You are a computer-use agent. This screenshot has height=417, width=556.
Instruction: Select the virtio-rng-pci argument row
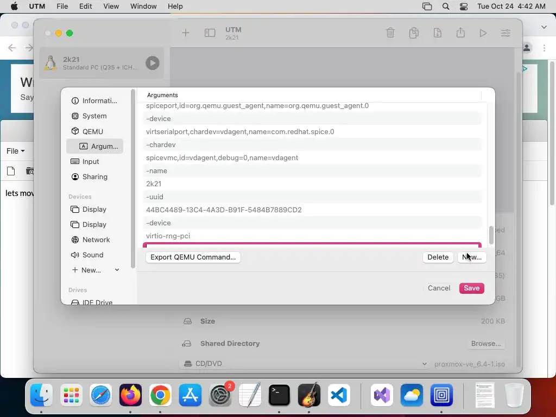(312, 236)
